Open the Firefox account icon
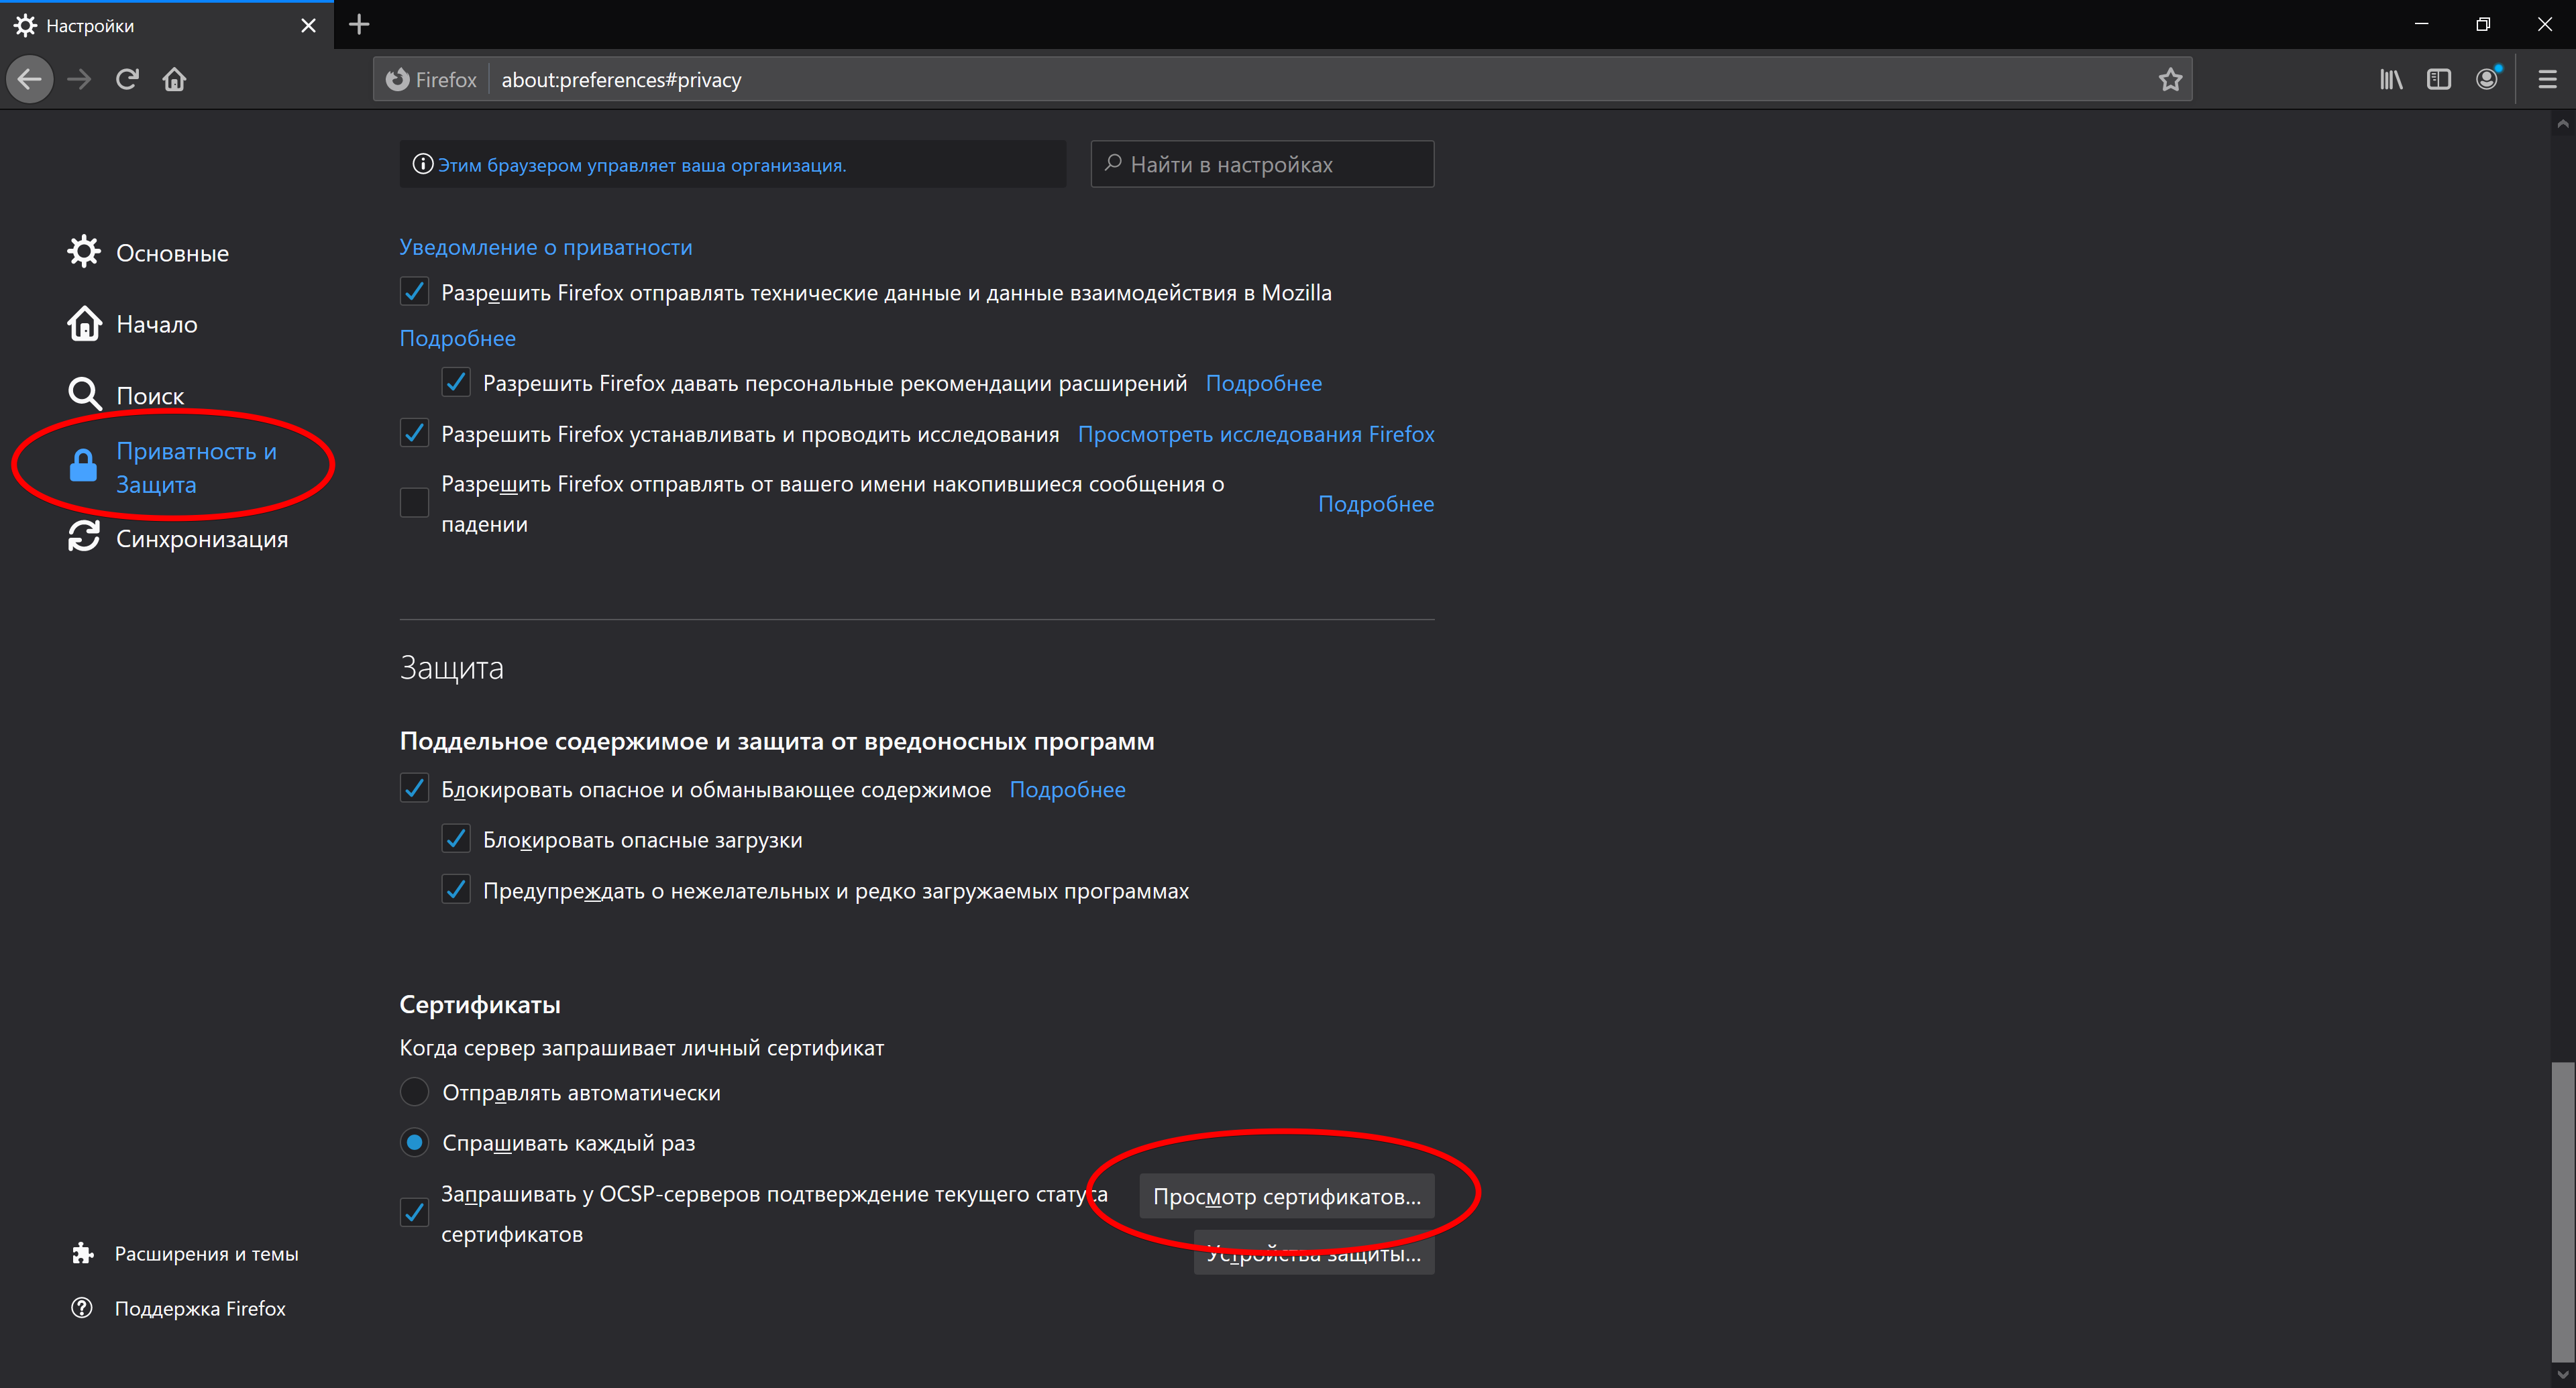 pos(2487,79)
